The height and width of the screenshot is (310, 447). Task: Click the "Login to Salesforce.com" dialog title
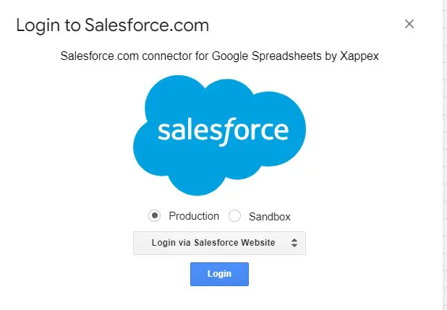point(112,26)
